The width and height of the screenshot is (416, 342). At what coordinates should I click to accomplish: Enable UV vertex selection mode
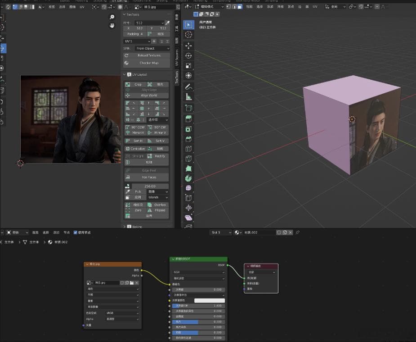pyautogui.click(x=15, y=7)
